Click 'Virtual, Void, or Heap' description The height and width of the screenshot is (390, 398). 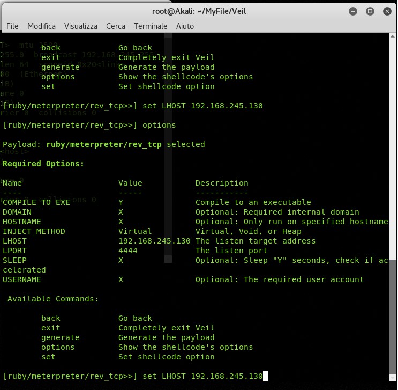tap(249, 231)
